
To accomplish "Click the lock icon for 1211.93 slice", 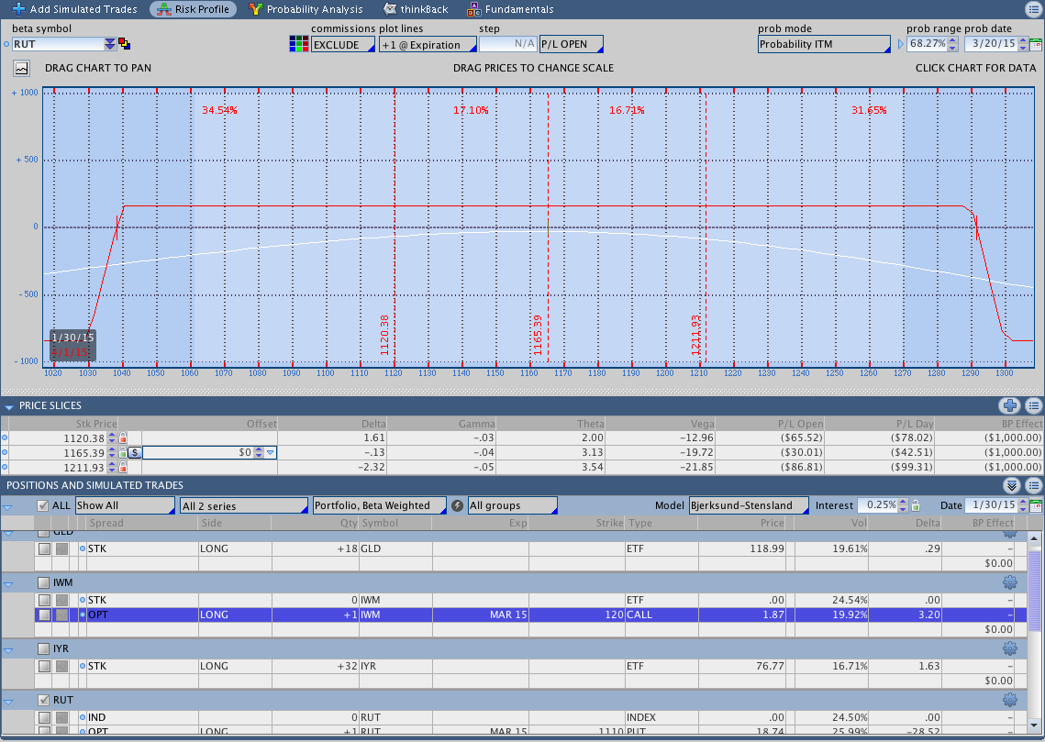I will coord(123,468).
